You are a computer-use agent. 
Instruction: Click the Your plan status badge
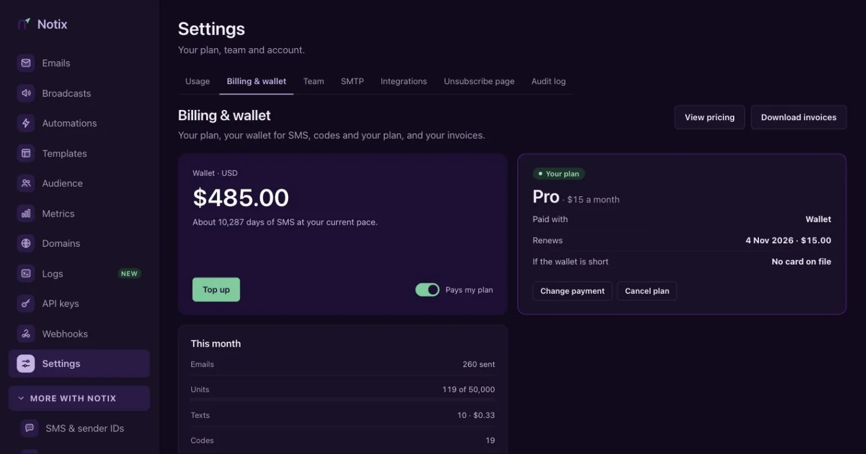pyautogui.click(x=559, y=174)
